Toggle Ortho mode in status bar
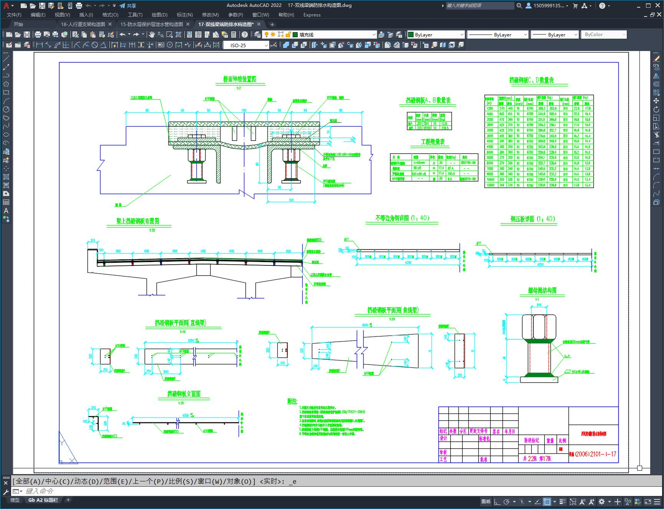The height and width of the screenshot is (509, 664). 497,501
